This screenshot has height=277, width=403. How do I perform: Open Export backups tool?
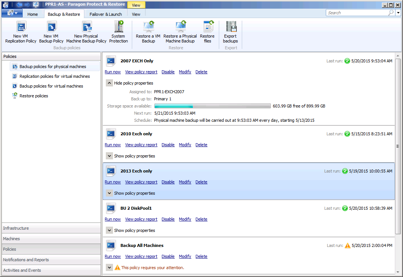click(231, 32)
